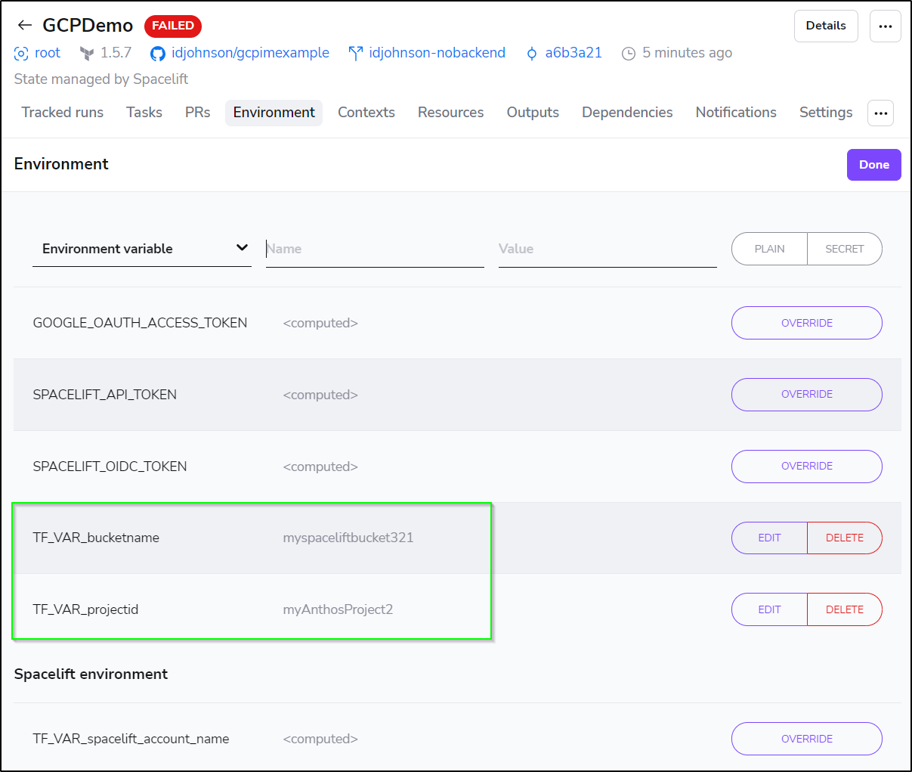
Task: Select the Environment tab
Action: coord(274,113)
